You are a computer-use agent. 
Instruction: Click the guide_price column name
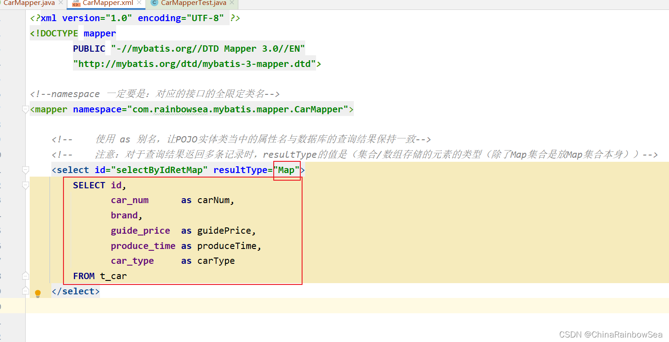[x=140, y=231]
